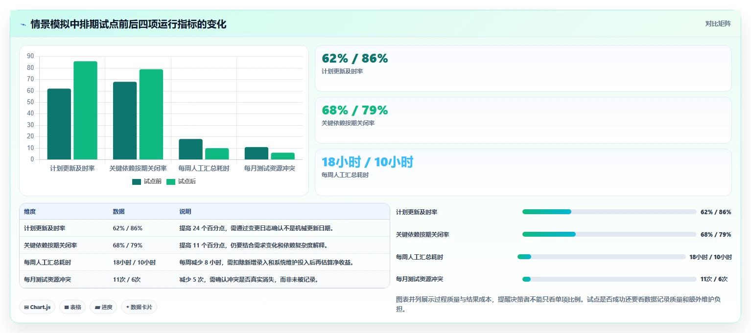Click the 试点前 bar for 计划更新及时率
This screenshot has width=751, height=333.
[59, 124]
